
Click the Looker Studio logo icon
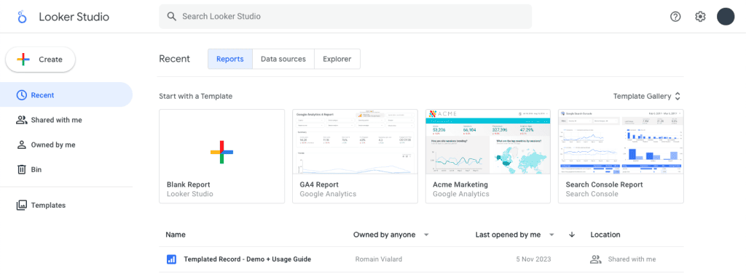(22, 17)
